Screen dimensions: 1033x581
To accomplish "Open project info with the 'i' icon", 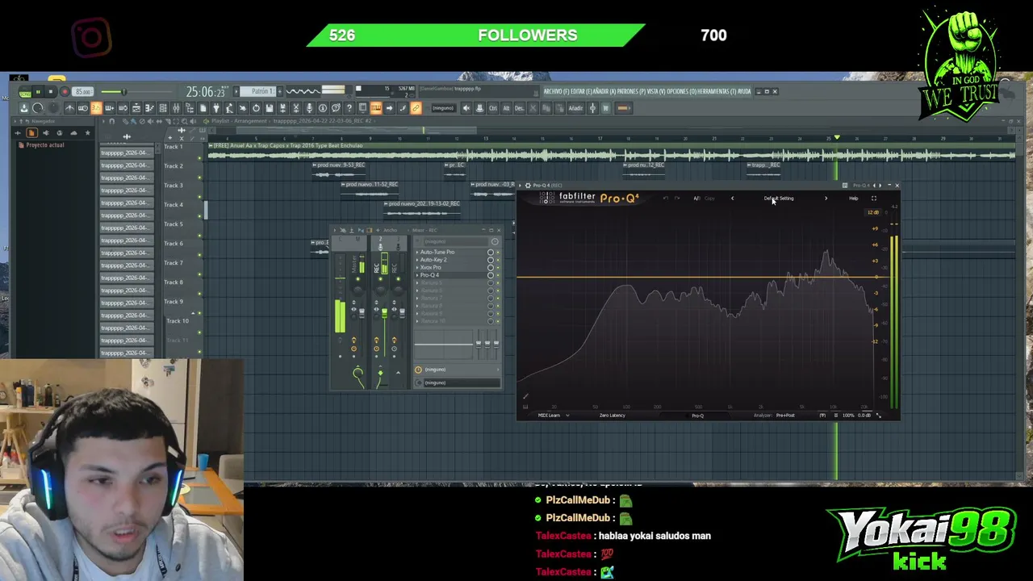I will click(322, 108).
